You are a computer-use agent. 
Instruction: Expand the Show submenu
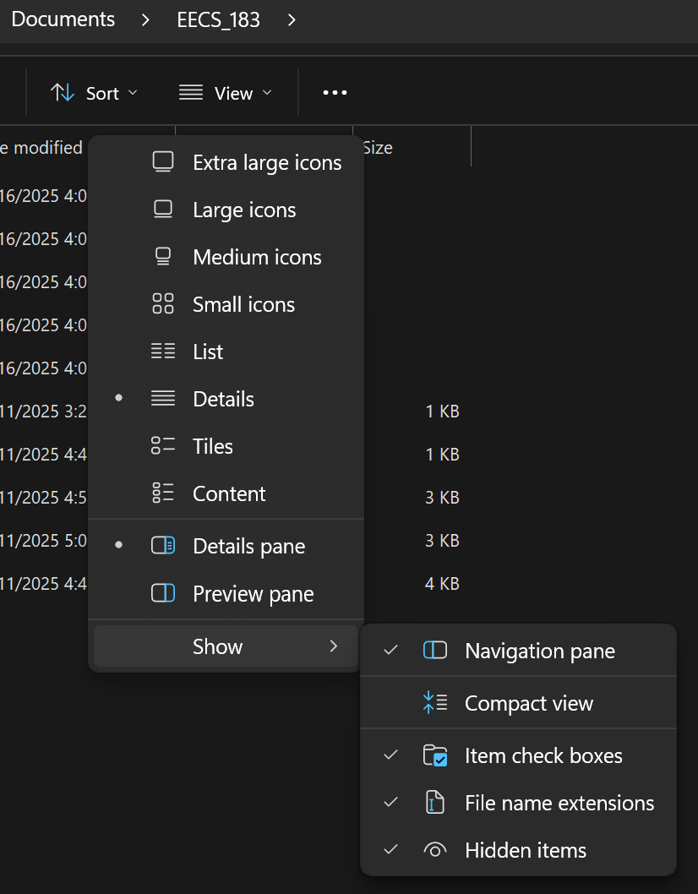click(x=226, y=646)
